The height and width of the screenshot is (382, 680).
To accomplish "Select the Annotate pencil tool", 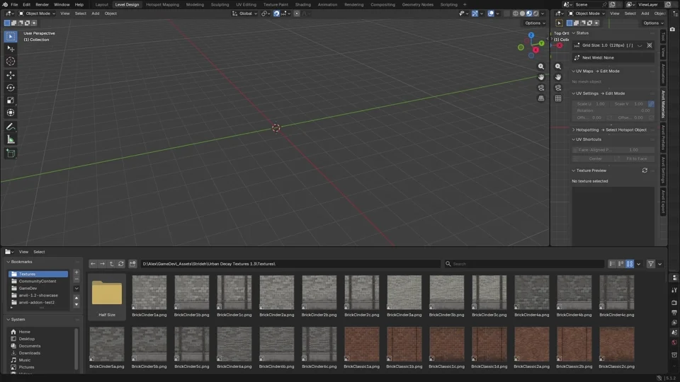I will click(11, 127).
